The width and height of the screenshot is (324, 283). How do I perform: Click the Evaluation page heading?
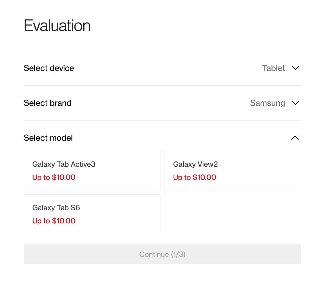57,25
